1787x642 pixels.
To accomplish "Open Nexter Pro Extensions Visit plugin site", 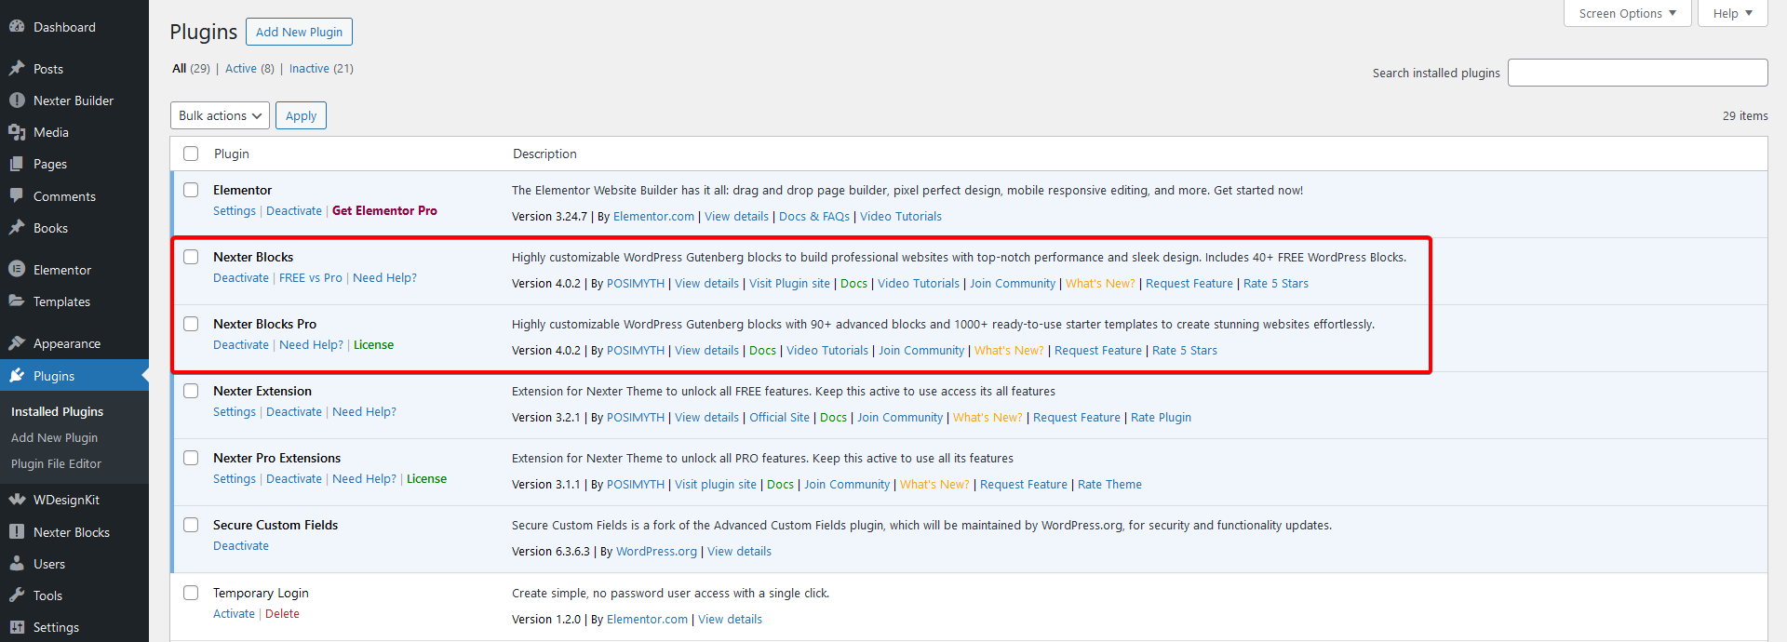I will (716, 485).
